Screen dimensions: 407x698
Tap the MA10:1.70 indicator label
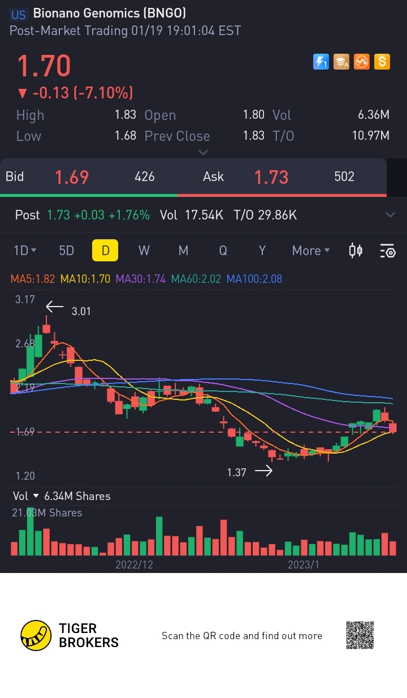[85, 278]
